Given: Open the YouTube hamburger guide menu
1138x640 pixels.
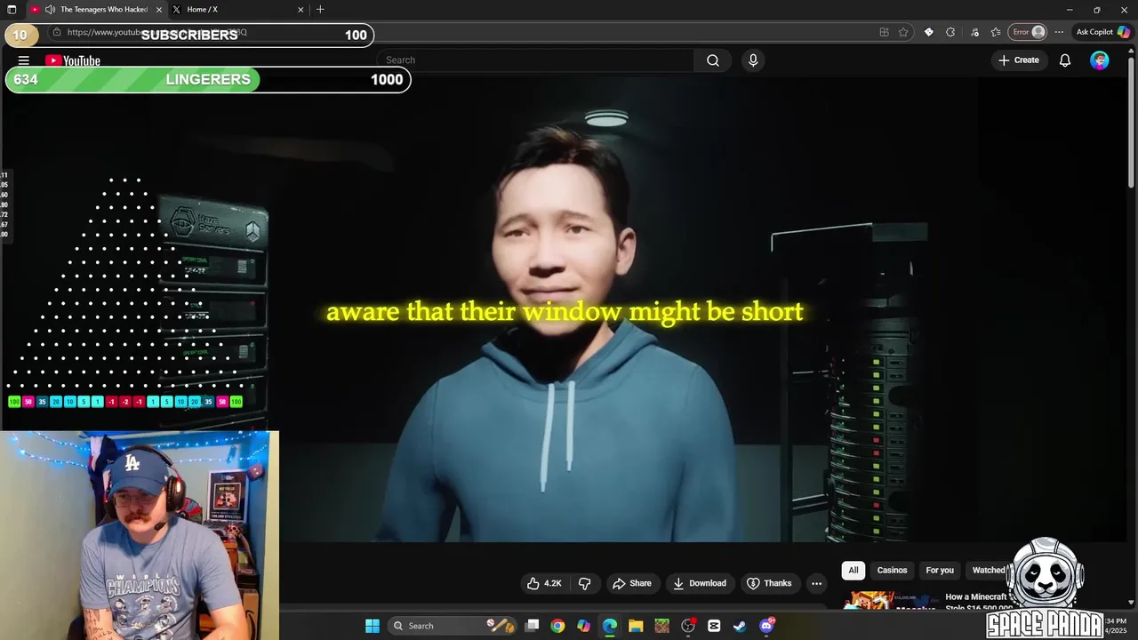Looking at the screenshot, I should 24,60.
